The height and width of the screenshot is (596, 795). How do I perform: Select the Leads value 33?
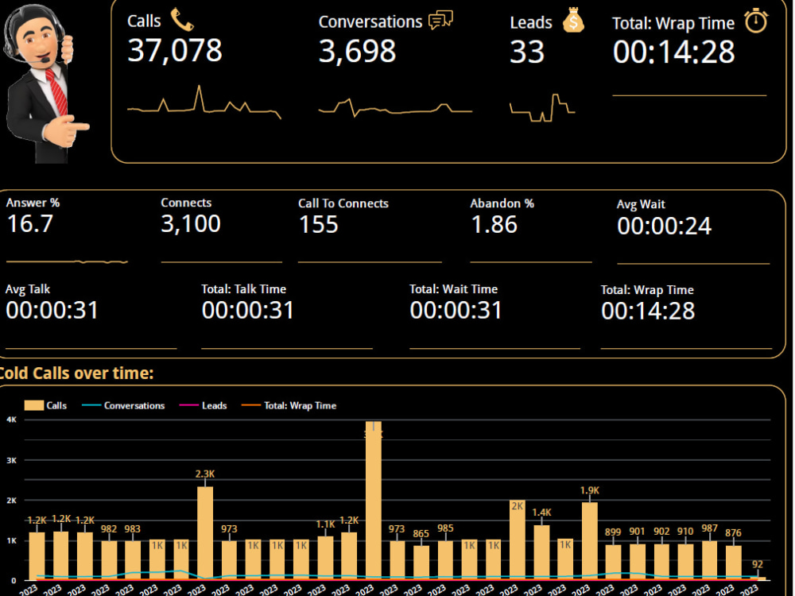pos(527,52)
